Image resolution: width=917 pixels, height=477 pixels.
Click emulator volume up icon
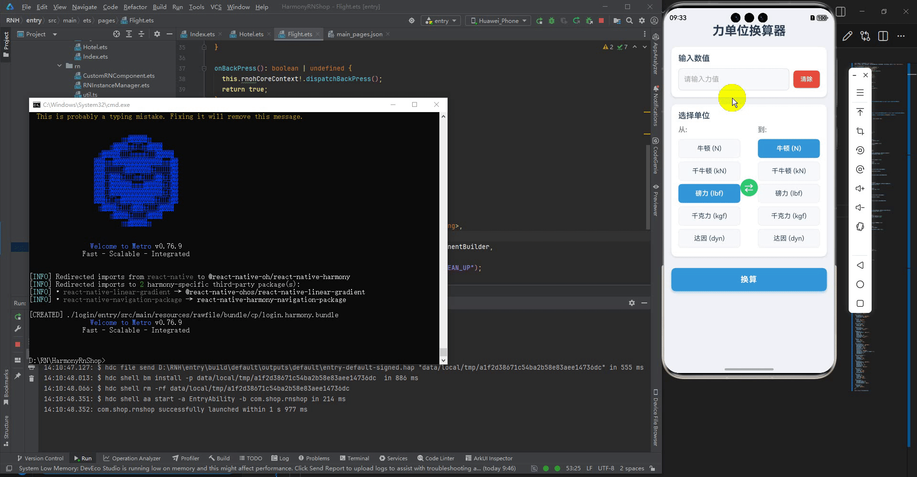(860, 188)
